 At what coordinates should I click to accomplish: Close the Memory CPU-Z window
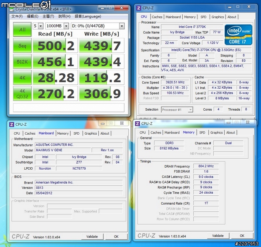pos(248,122)
